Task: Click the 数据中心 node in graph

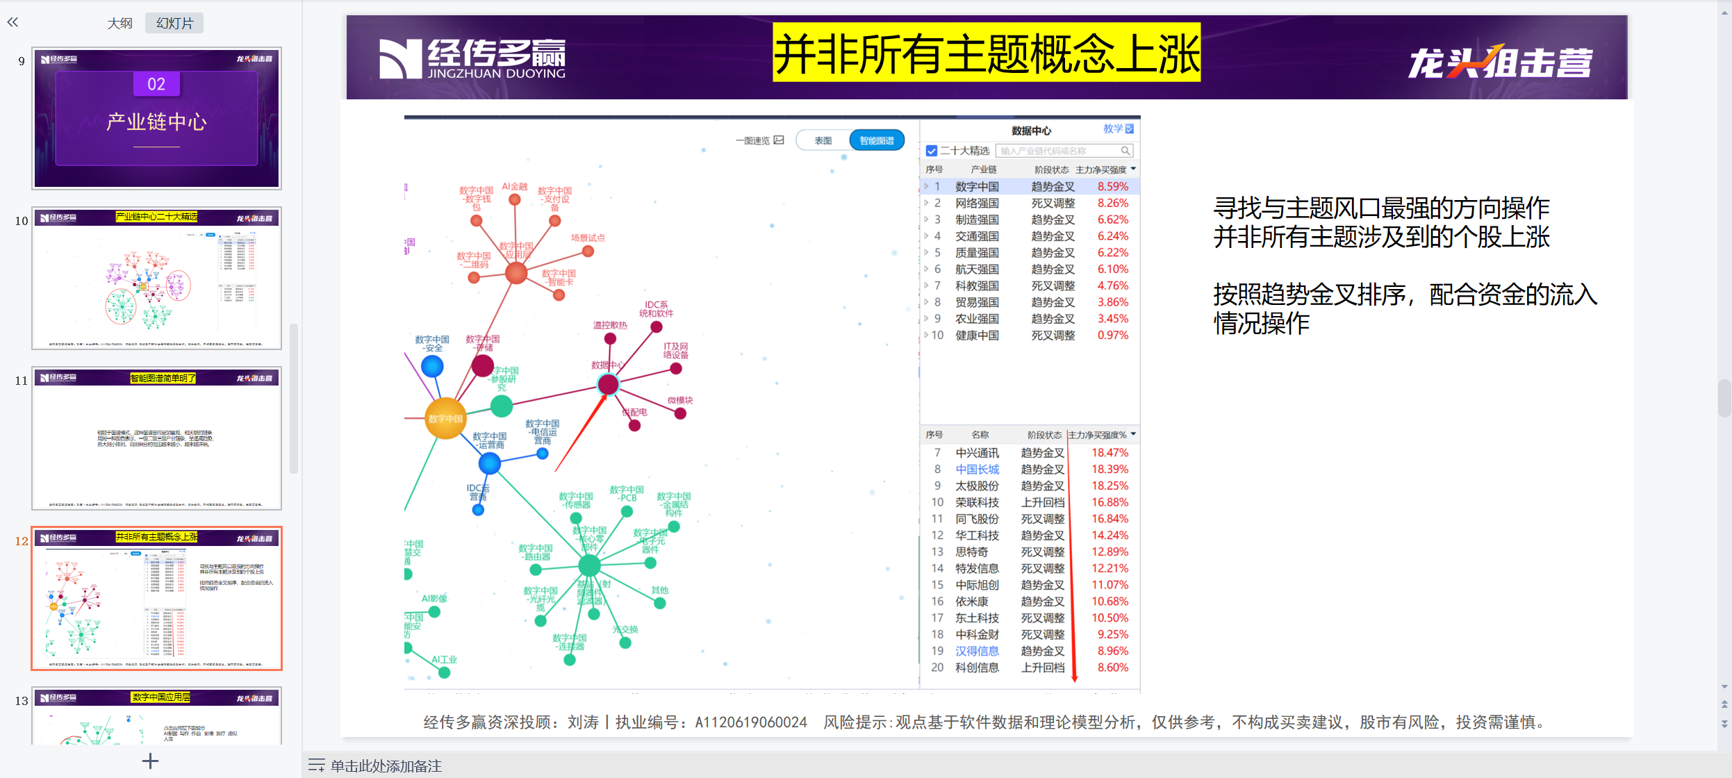Action: coord(608,383)
